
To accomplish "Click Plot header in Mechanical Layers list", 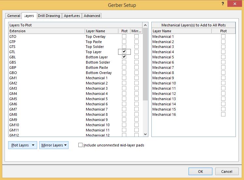I will coord(223,31).
